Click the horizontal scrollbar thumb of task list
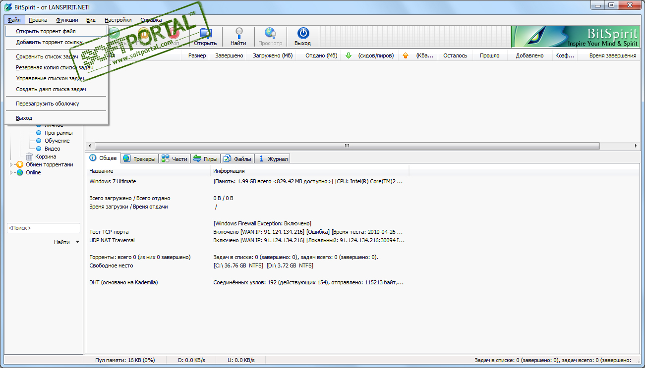Viewport: 645px width, 368px height. pos(347,146)
